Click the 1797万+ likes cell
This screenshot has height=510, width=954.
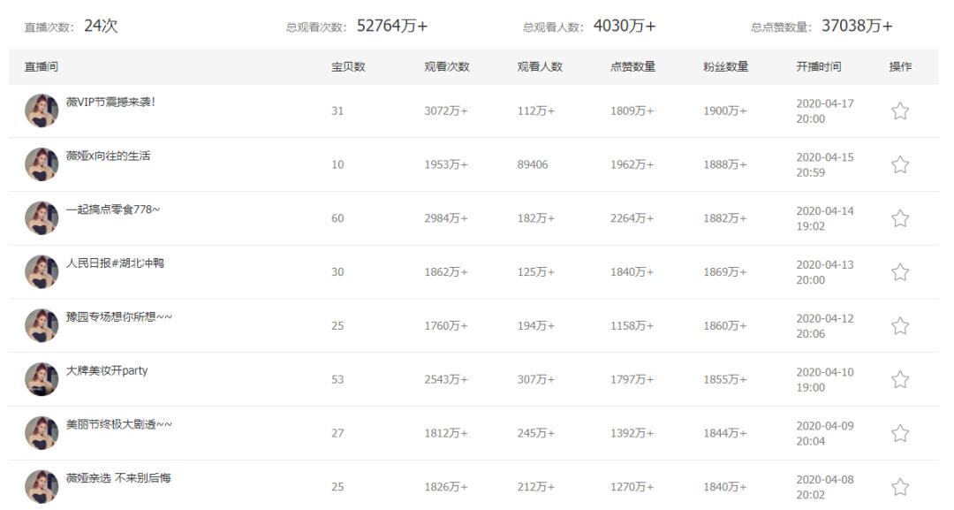(632, 379)
